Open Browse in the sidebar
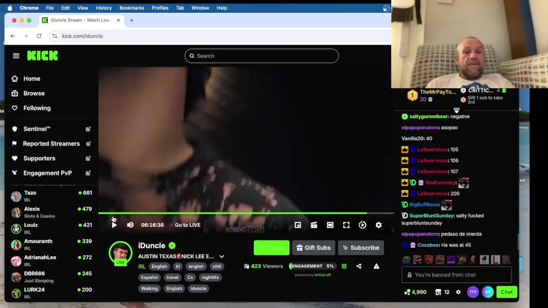The height and width of the screenshot is (308, 548). tap(34, 93)
